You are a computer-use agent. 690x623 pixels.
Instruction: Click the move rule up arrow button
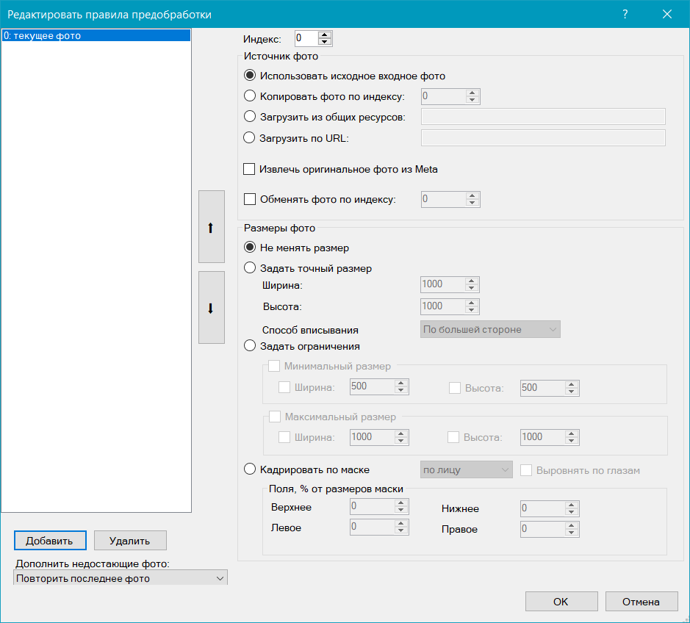point(211,227)
